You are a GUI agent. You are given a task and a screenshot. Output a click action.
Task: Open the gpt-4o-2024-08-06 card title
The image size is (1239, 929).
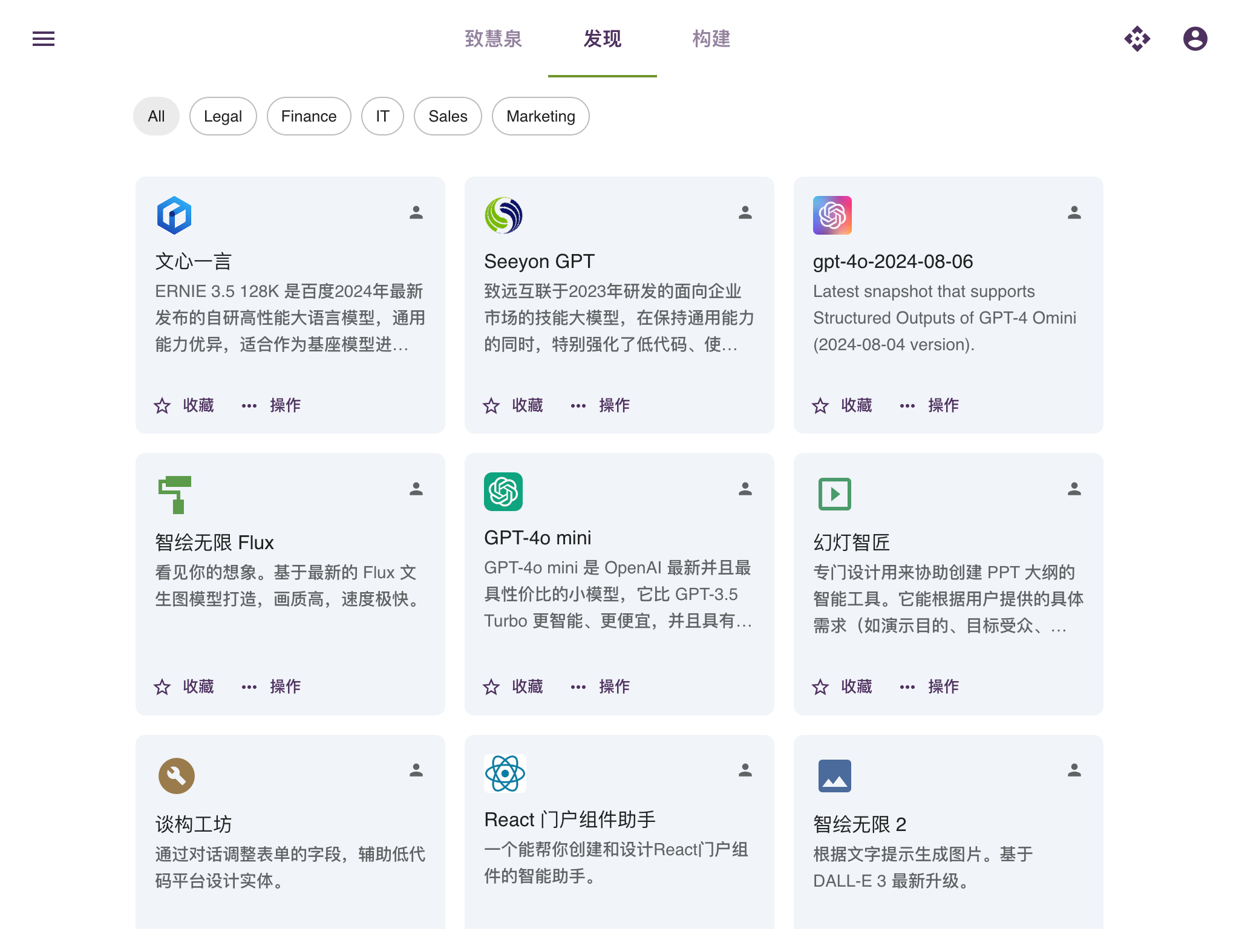click(x=893, y=261)
